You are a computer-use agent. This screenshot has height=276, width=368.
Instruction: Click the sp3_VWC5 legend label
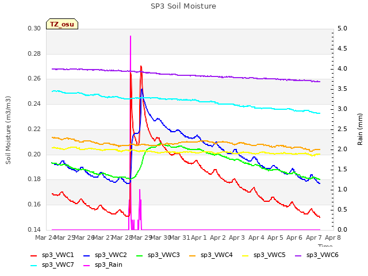[270, 255]
